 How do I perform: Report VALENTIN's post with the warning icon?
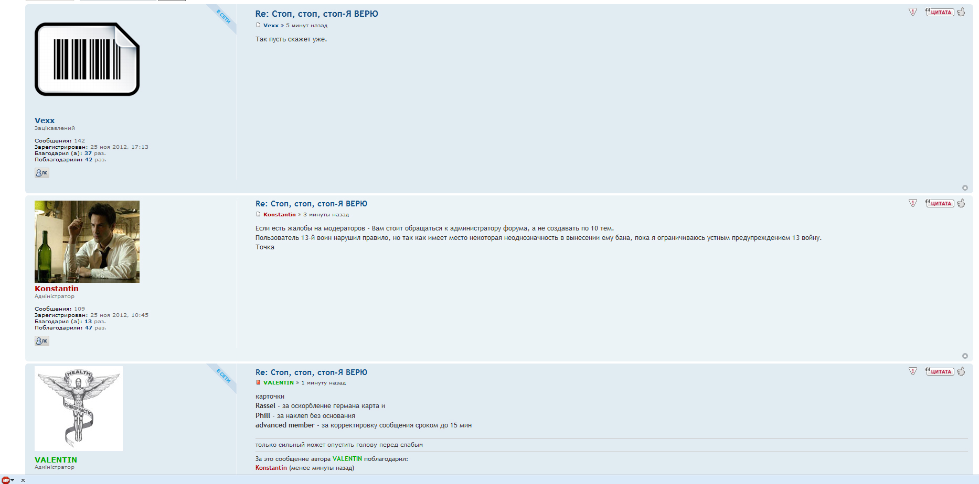[913, 371]
